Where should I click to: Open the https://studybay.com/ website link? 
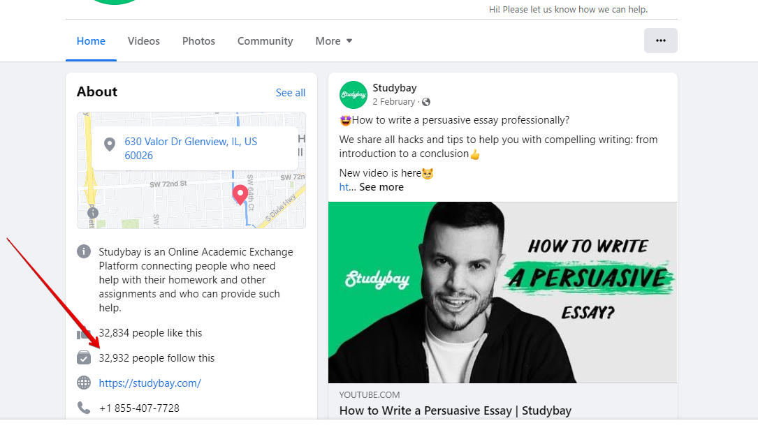pyautogui.click(x=150, y=383)
